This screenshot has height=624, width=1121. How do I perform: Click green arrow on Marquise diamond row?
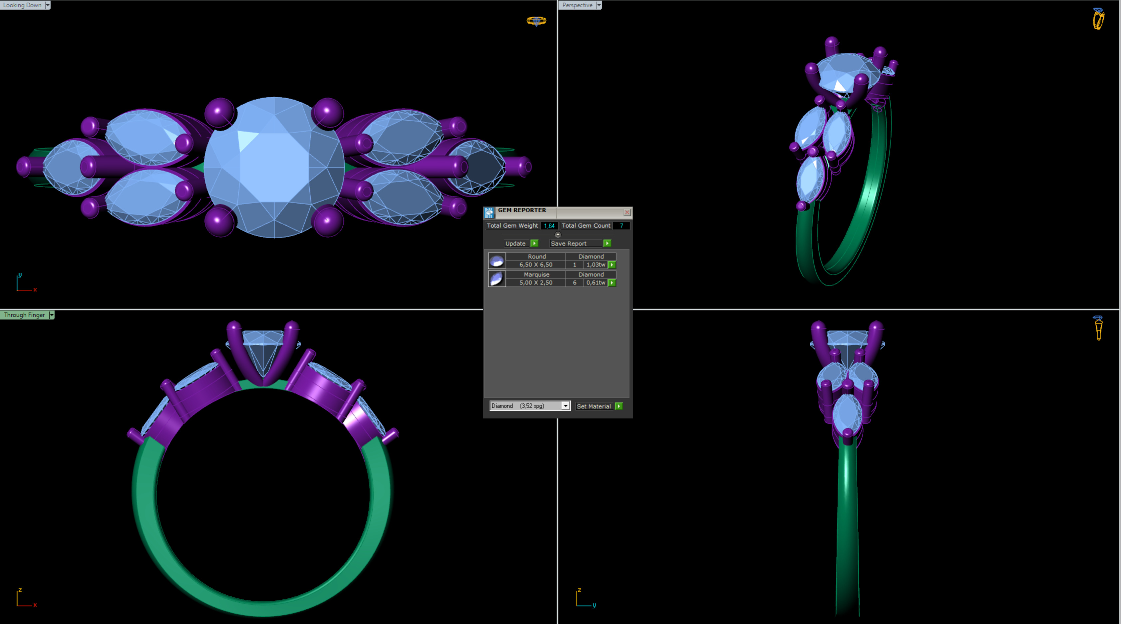click(612, 283)
